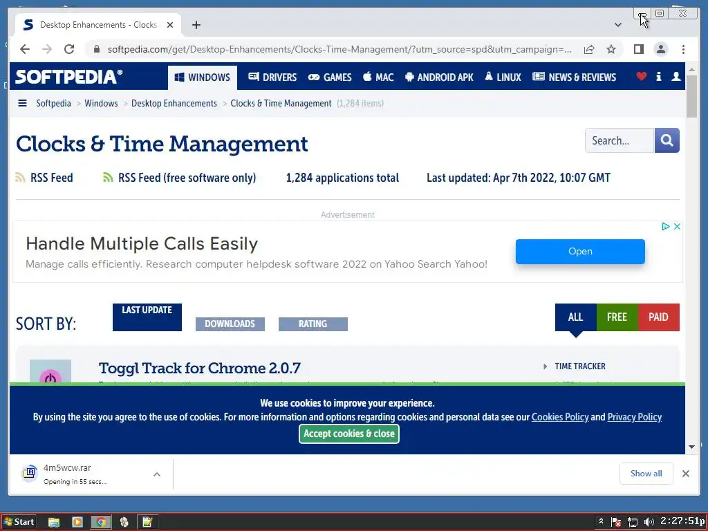Image resolution: width=708 pixels, height=531 pixels.
Task: Open File Explorer from taskbar
Action: click(x=54, y=523)
